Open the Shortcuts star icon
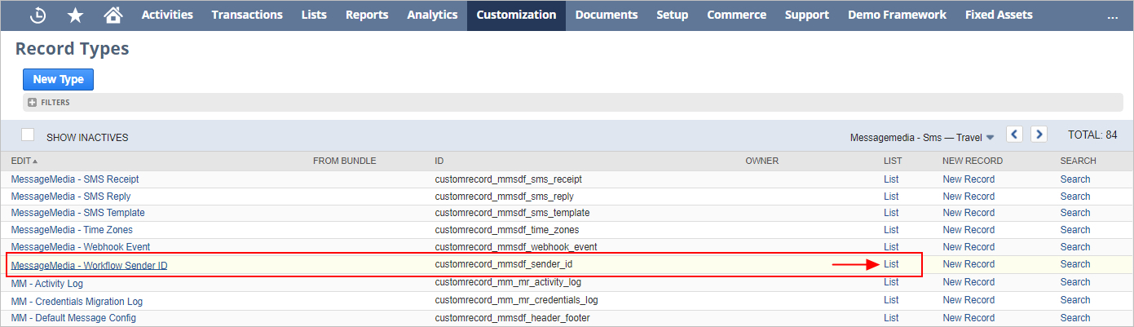Image resolution: width=1134 pixels, height=327 pixels. [x=76, y=15]
